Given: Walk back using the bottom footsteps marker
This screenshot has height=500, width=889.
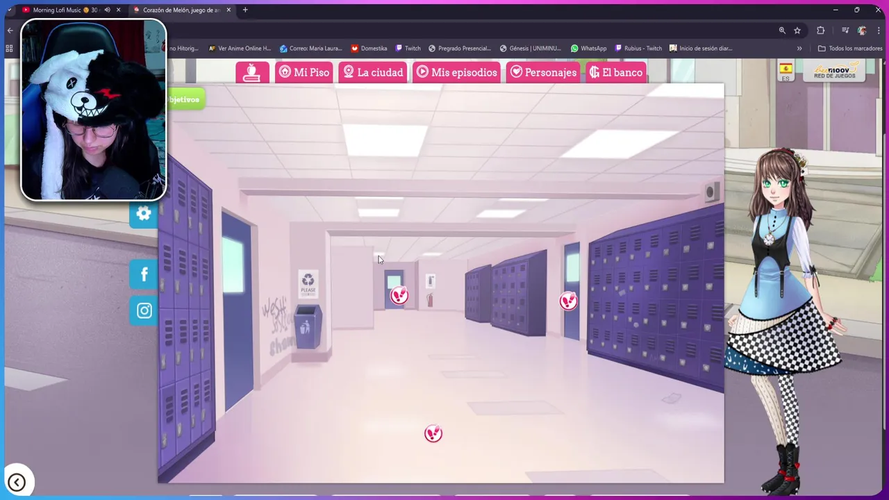Looking at the screenshot, I should click(433, 434).
